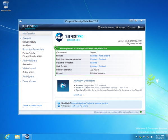Click Proactive protection Enabled link

click(94, 63)
